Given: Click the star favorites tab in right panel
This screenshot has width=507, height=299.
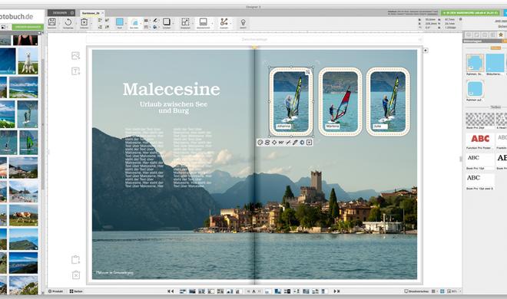Looking at the screenshot, I should point(501,34).
